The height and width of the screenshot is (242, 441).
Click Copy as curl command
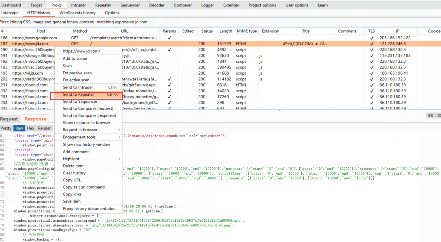point(84,187)
